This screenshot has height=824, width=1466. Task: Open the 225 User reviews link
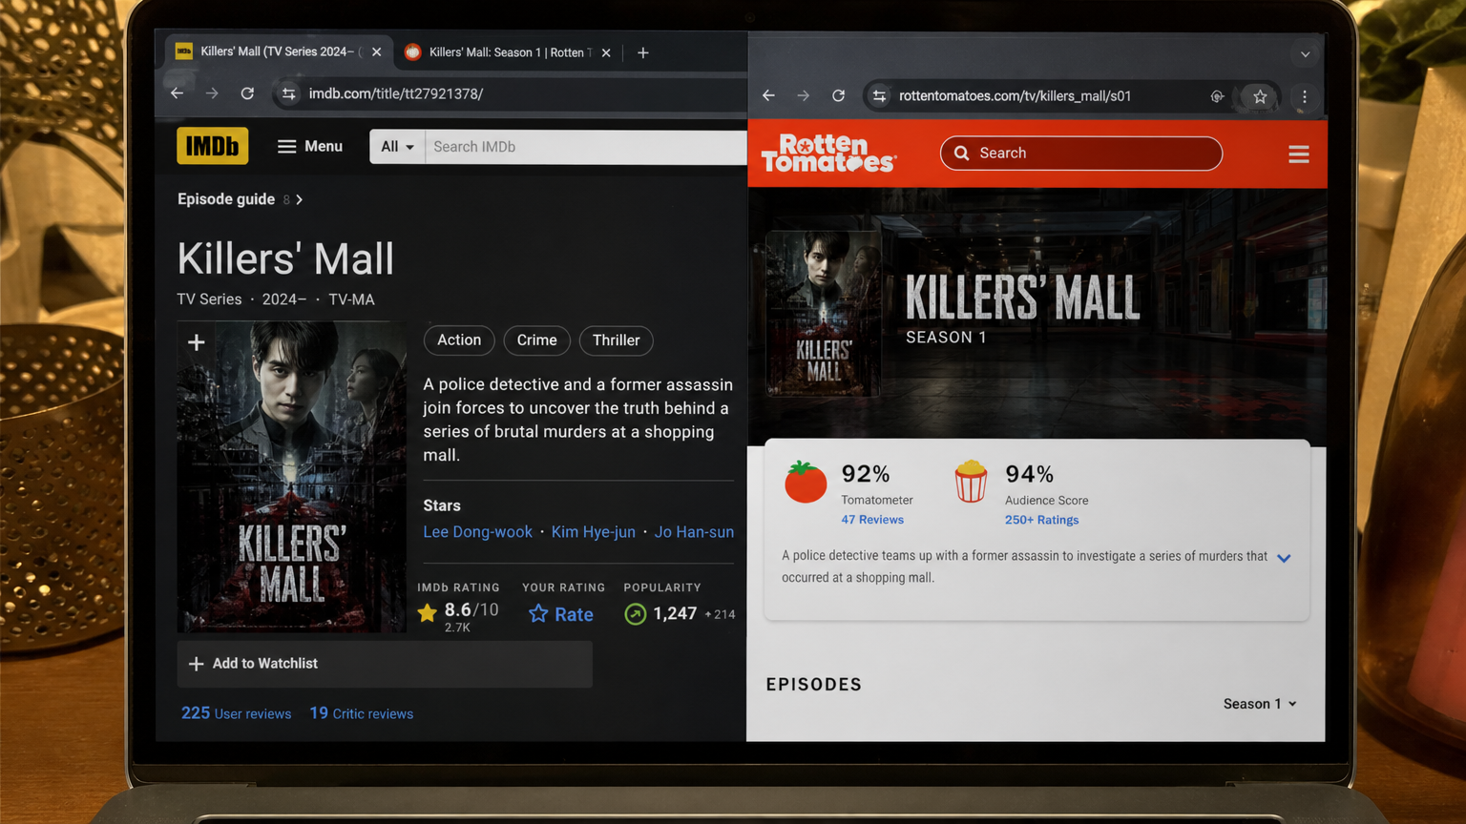click(x=236, y=713)
